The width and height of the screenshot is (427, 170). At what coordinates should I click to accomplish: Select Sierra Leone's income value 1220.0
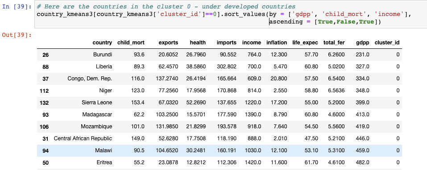[x=253, y=103]
